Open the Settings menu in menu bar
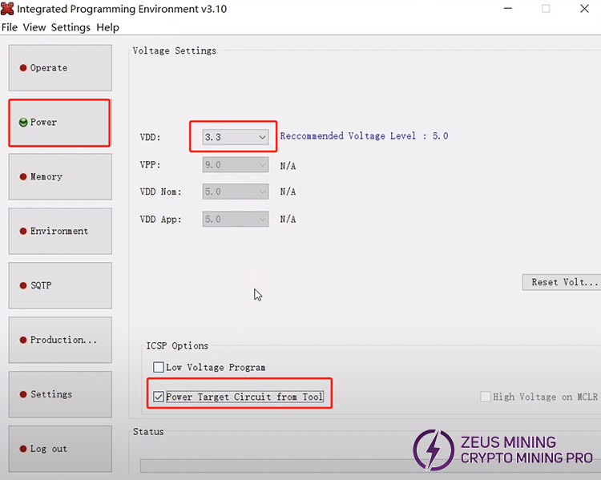601x480 pixels. tap(71, 27)
